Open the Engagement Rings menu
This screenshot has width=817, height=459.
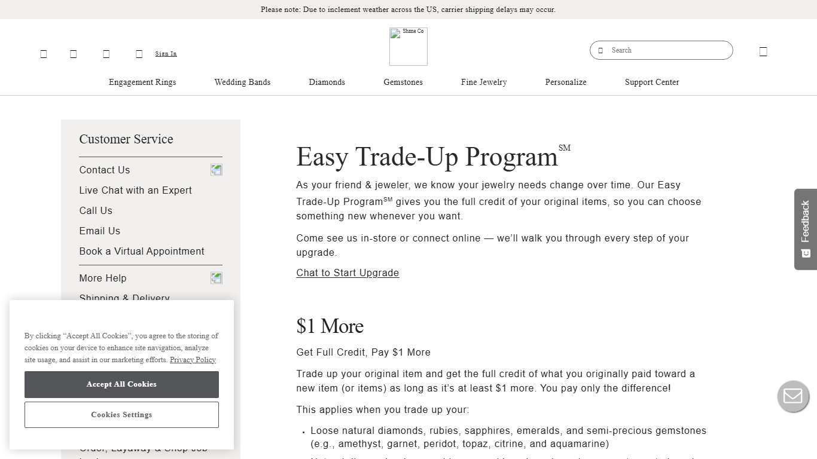[x=142, y=82]
